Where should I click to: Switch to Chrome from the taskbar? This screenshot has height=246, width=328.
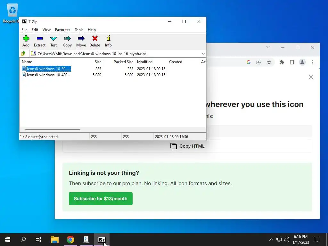pos(70,240)
